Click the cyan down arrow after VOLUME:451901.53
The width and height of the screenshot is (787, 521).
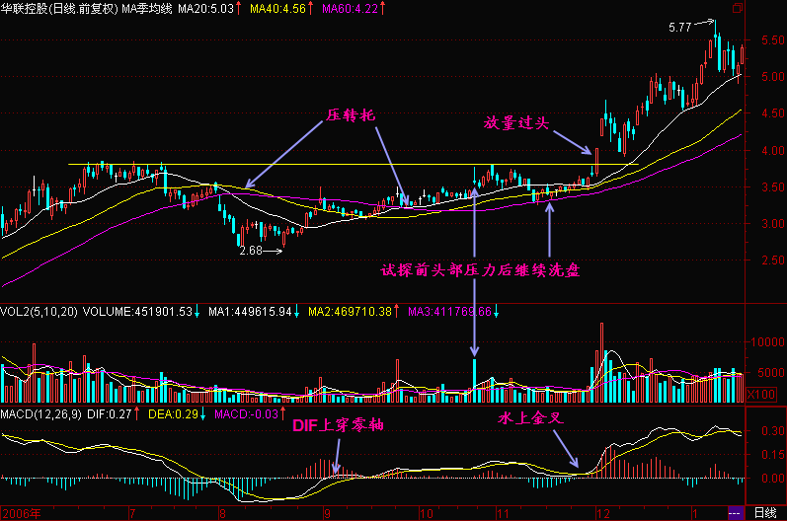[197, 312]
